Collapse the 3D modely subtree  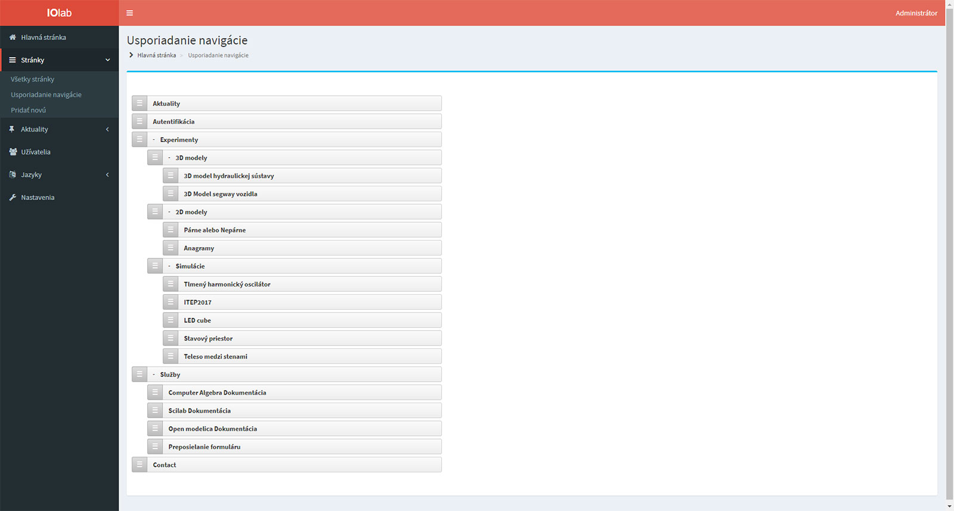[x=169, y=158]
